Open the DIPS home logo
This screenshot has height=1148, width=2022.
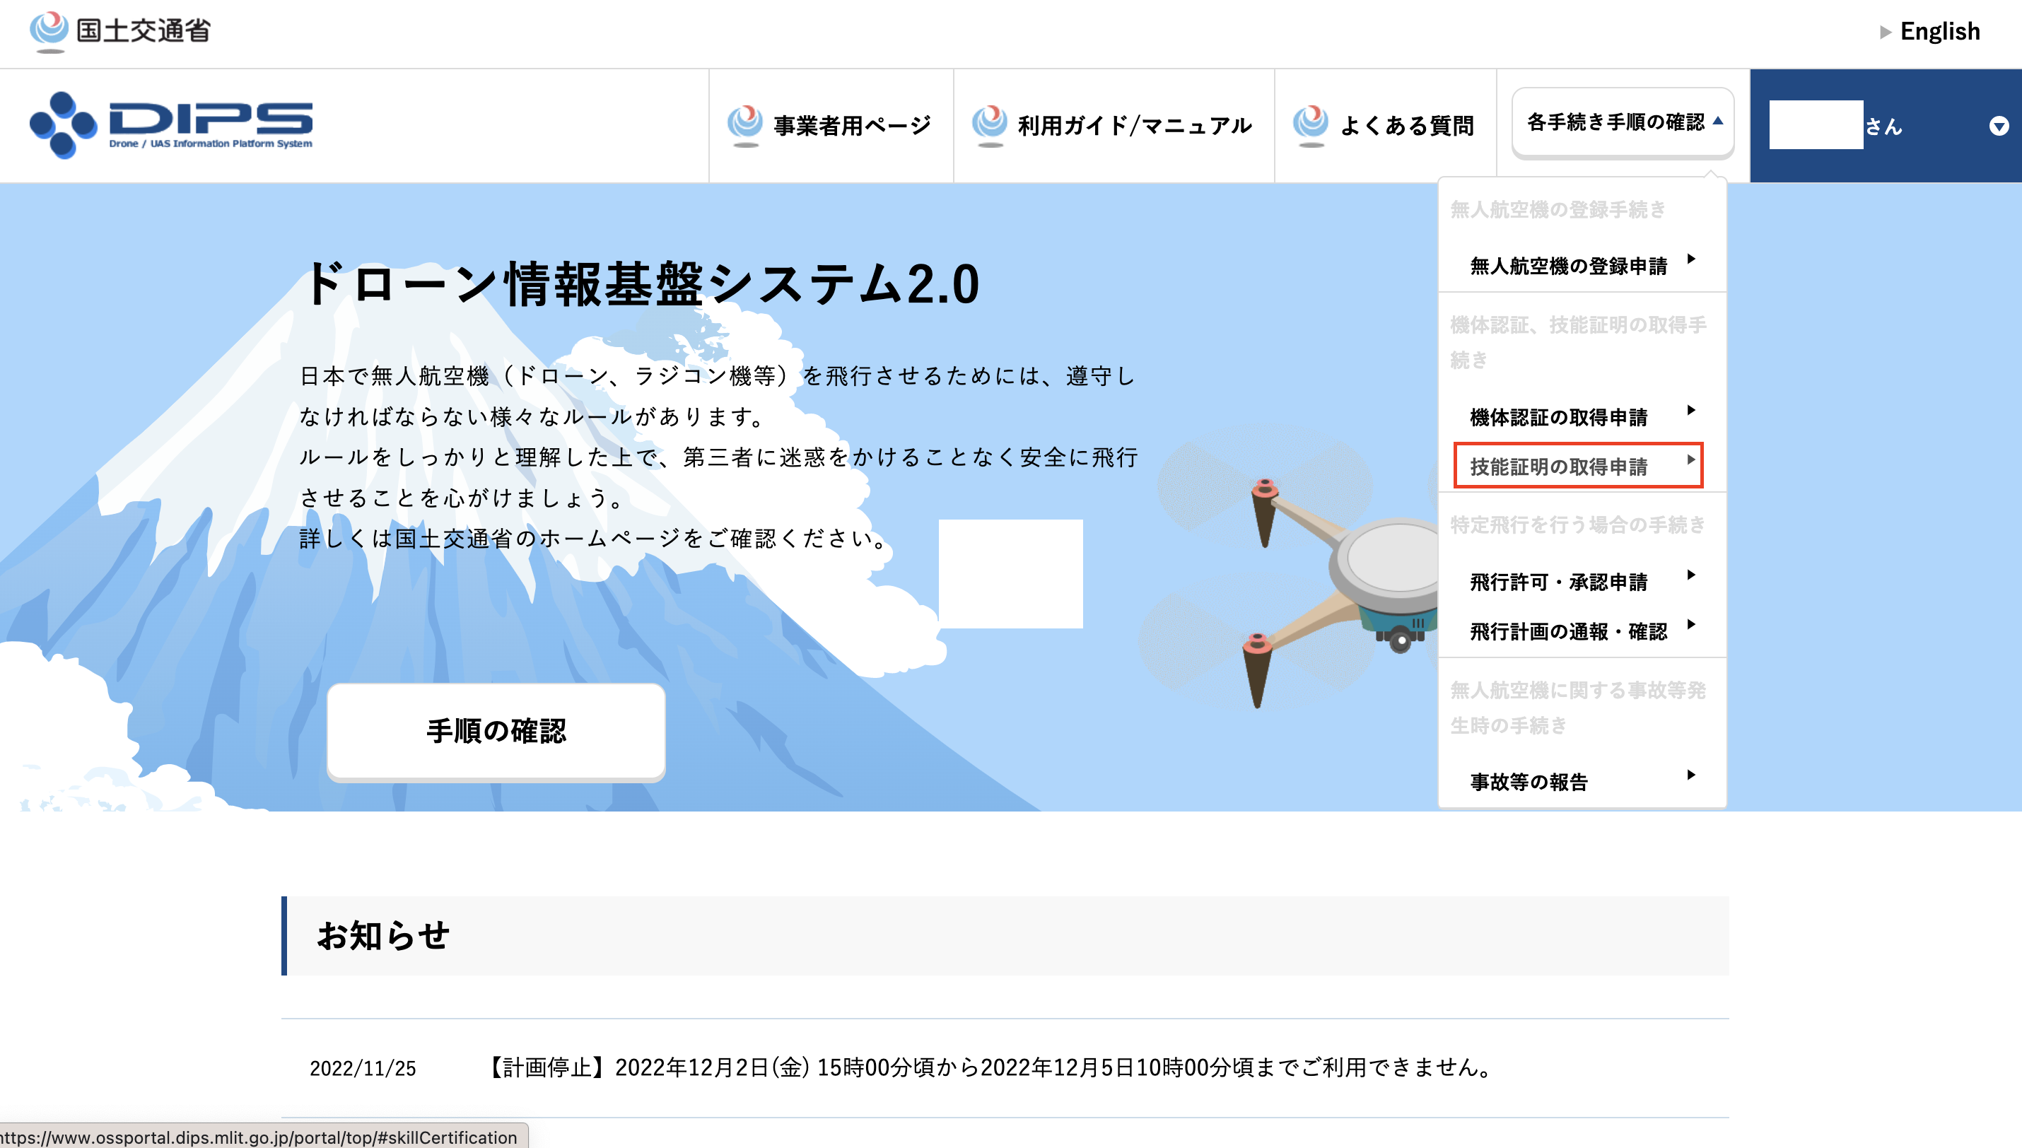(171, 125)
